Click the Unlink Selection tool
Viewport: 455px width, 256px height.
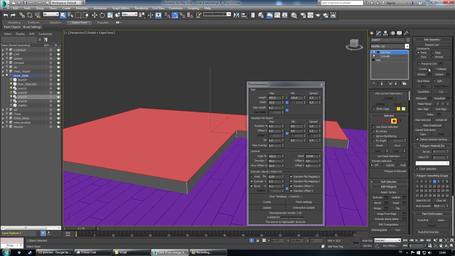pos(30,15)
